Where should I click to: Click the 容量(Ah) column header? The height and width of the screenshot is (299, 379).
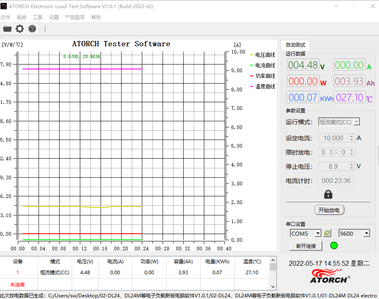click(x=183, y=262)
